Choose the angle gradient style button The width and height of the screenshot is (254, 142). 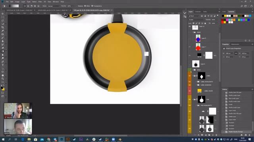point(31,6)
